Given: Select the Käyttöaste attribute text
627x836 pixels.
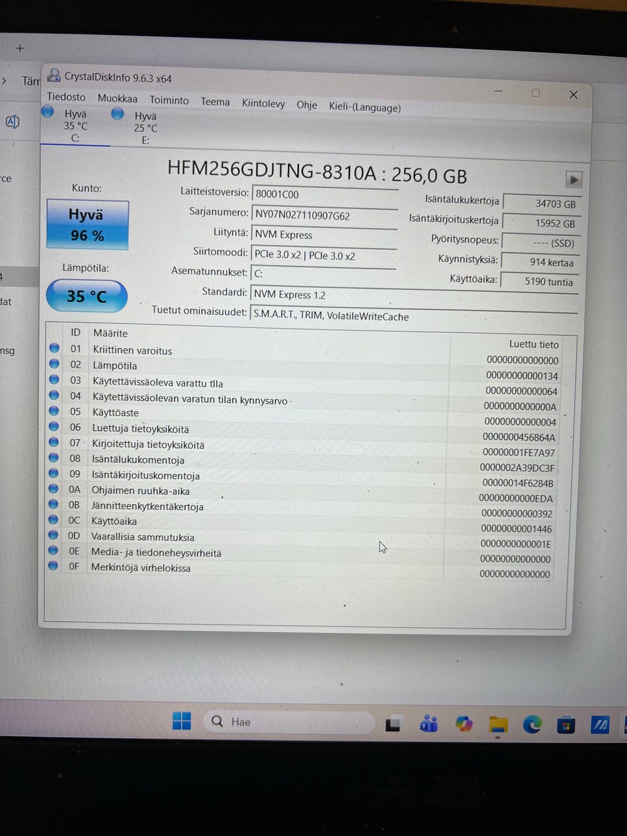Looking at the screenshot, I should click(x=116, y=413).
